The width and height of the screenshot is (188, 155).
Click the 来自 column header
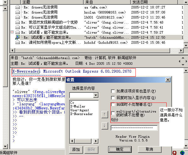tap(107, 2)
